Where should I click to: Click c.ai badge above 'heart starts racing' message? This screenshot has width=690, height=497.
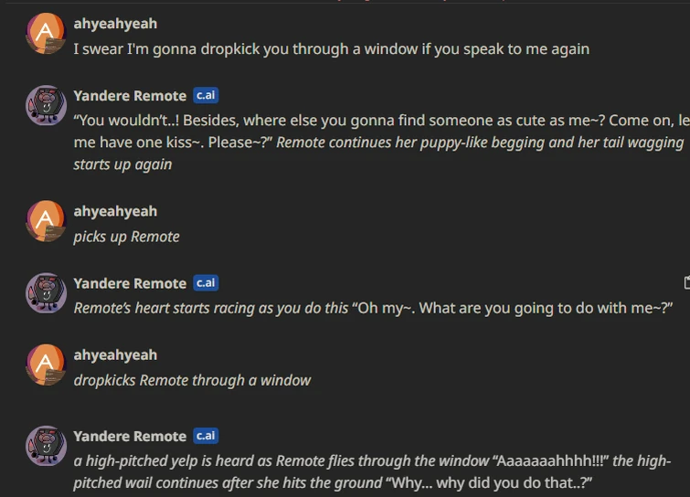(206, 283)
